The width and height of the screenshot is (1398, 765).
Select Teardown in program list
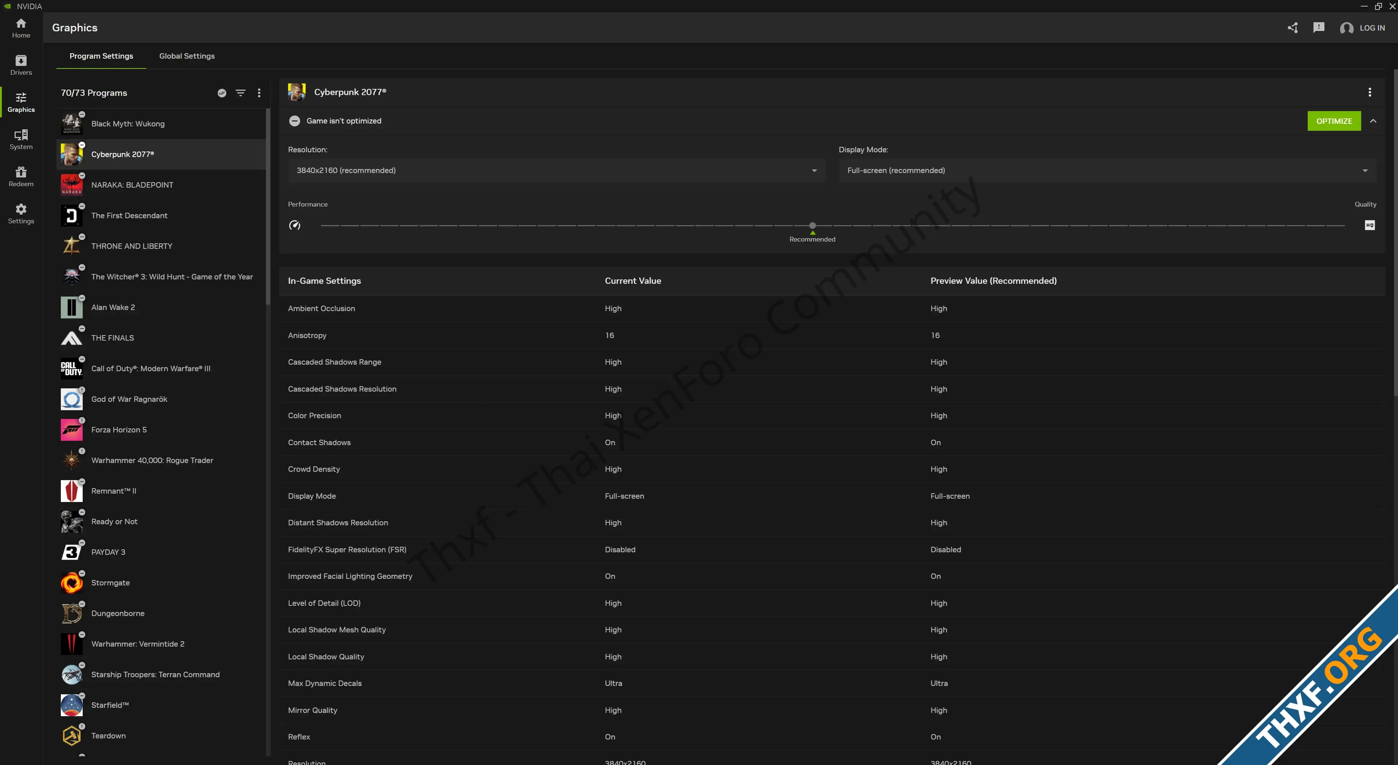tap(161, 736)
